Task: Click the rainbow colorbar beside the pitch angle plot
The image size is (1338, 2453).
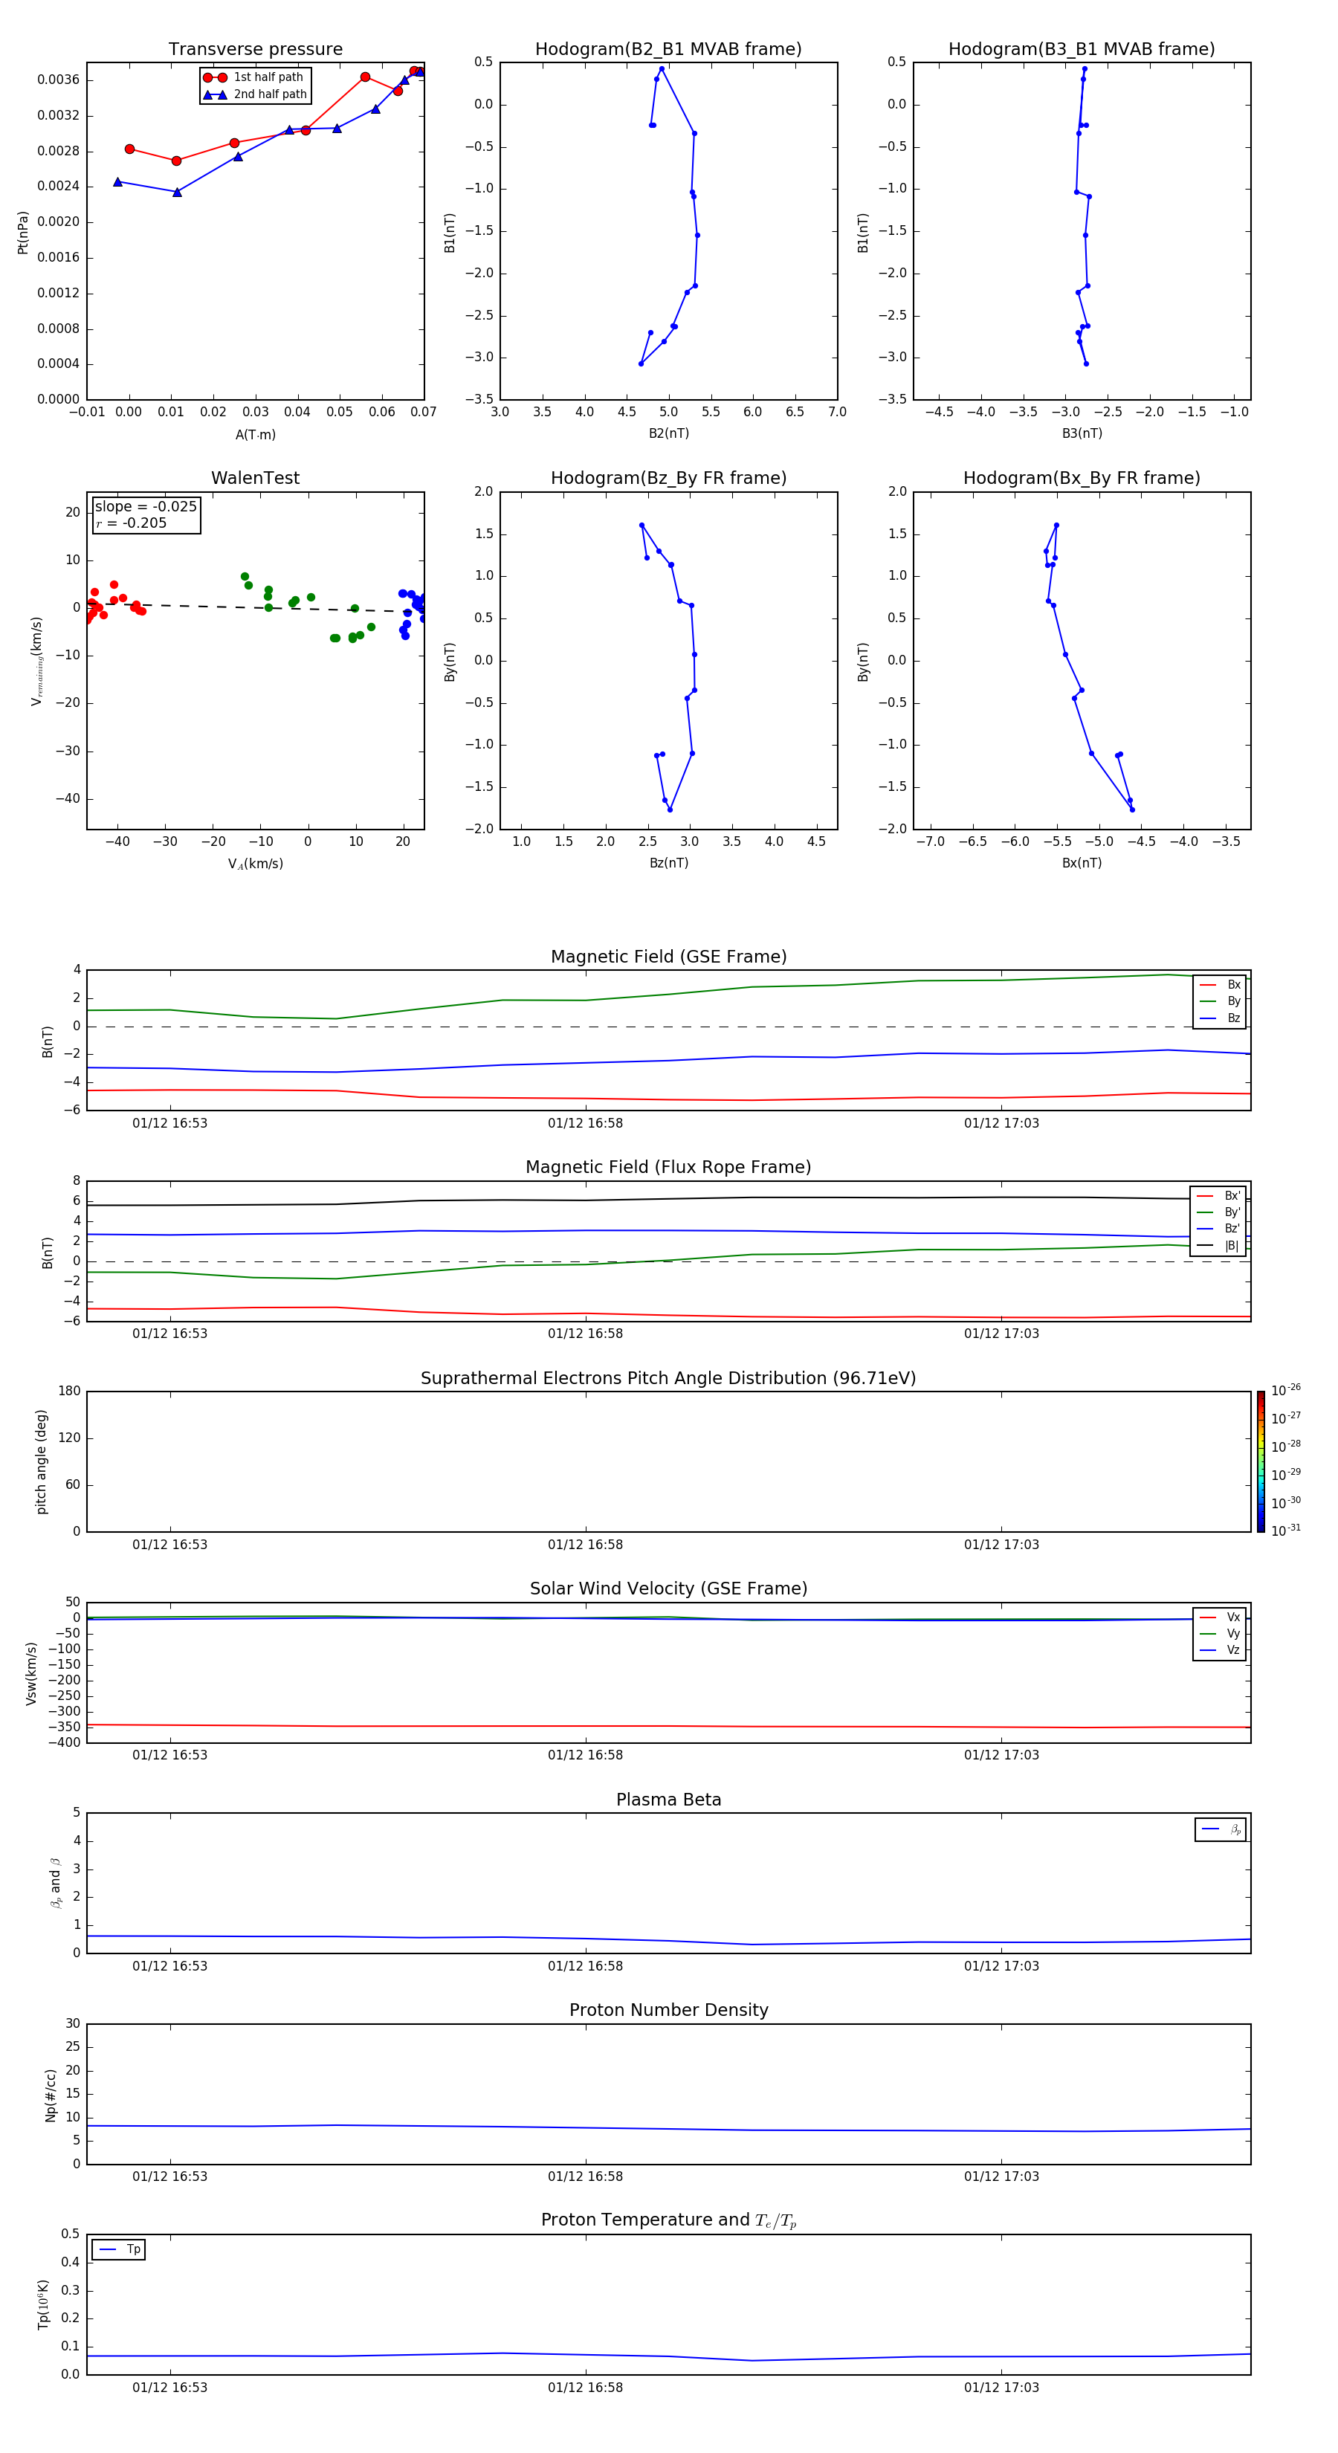Action: pyautogui.click(x=1261, y=1461)
